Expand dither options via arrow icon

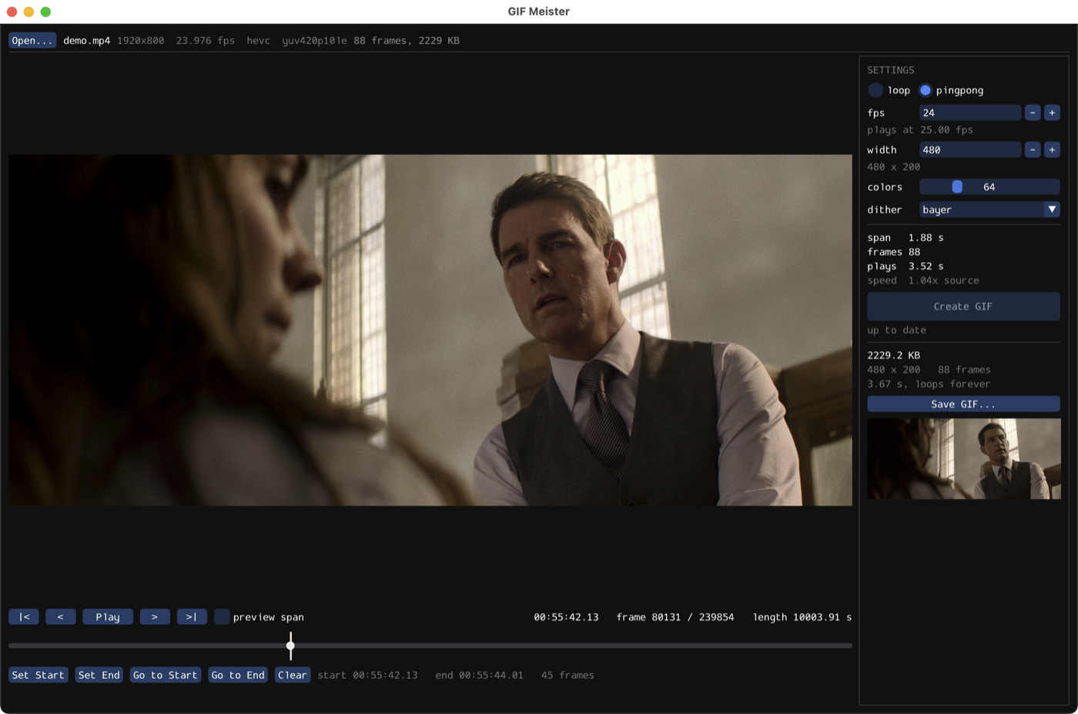click(1052, 210)
